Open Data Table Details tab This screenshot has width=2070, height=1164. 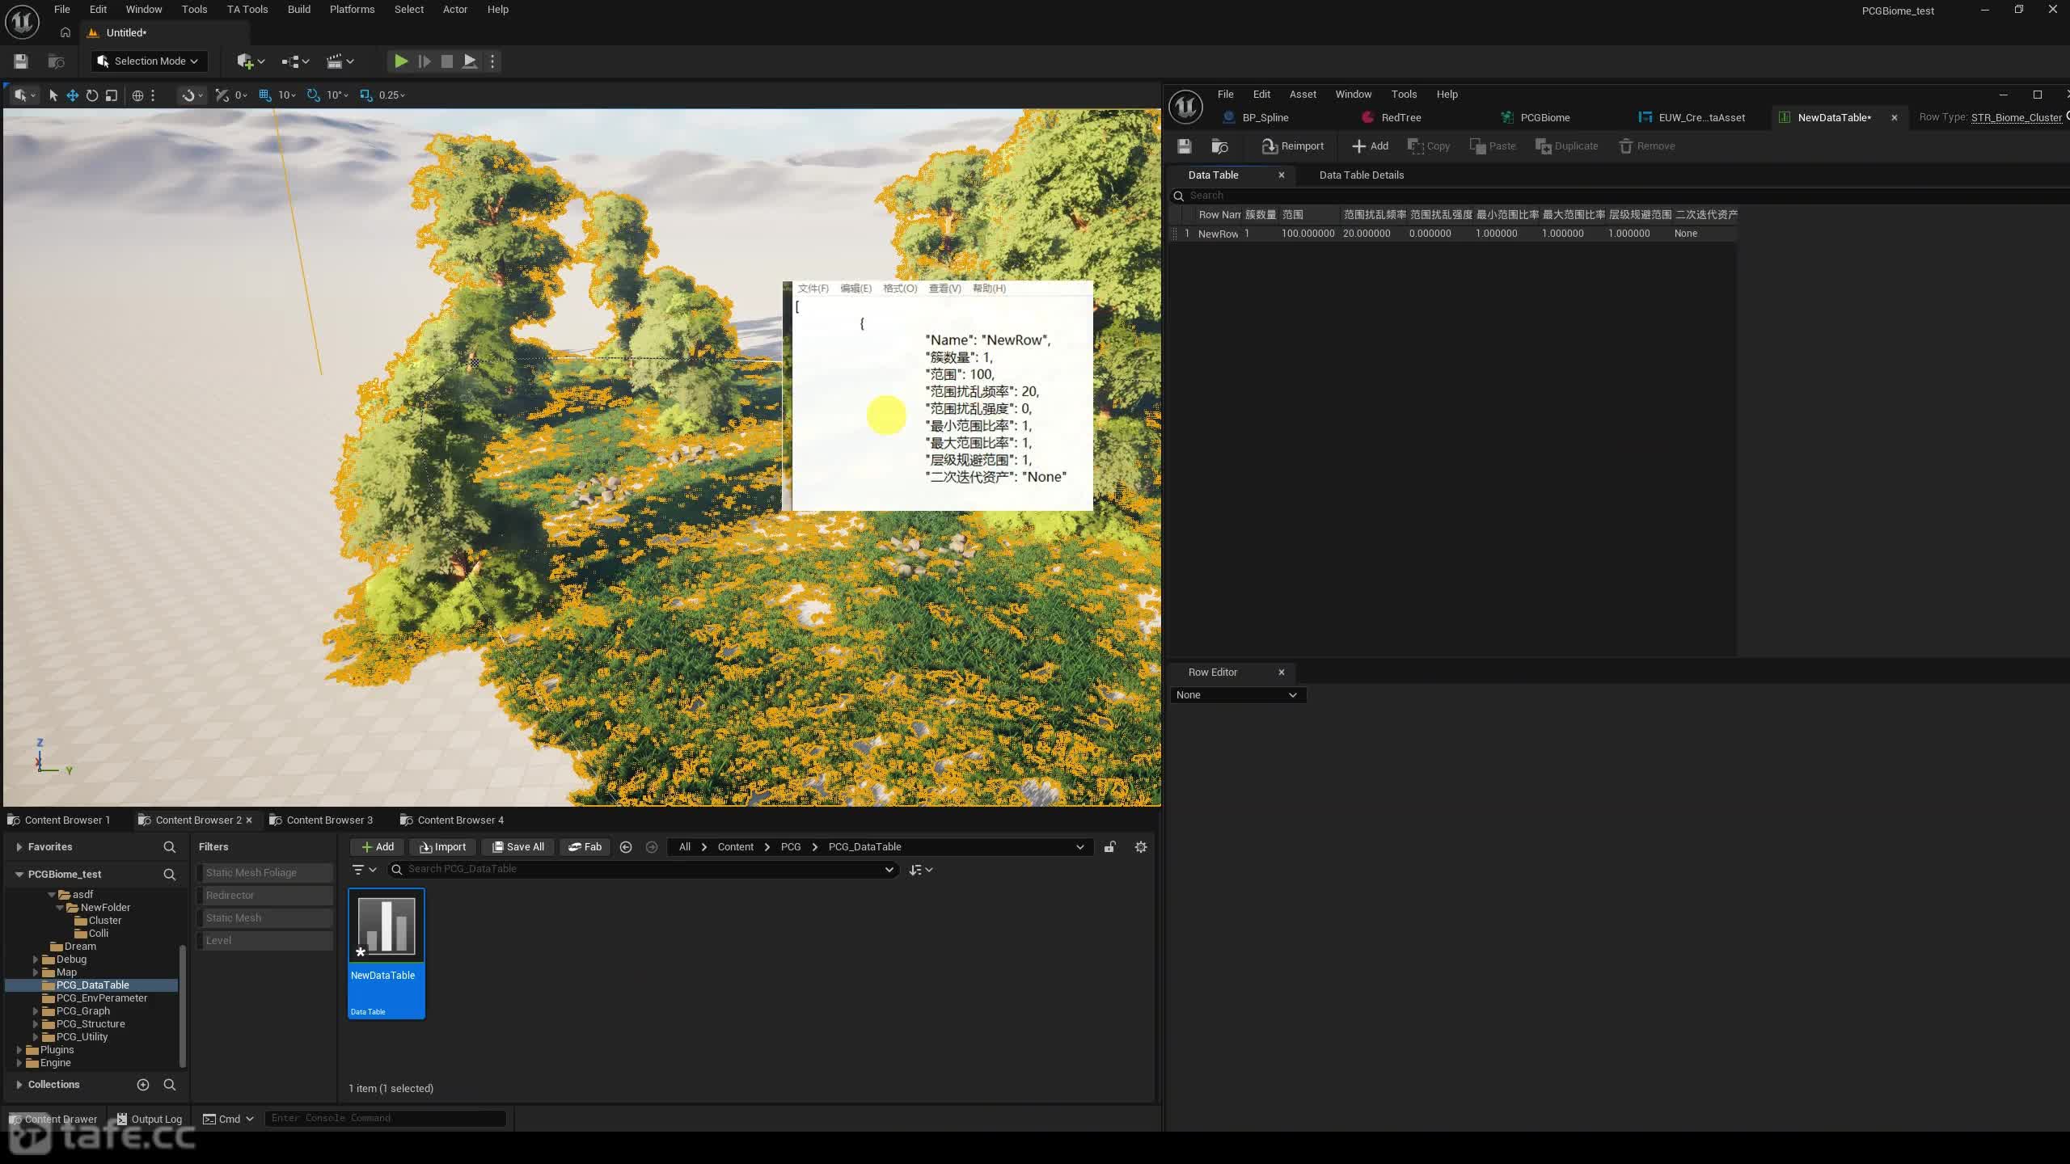1361,175
